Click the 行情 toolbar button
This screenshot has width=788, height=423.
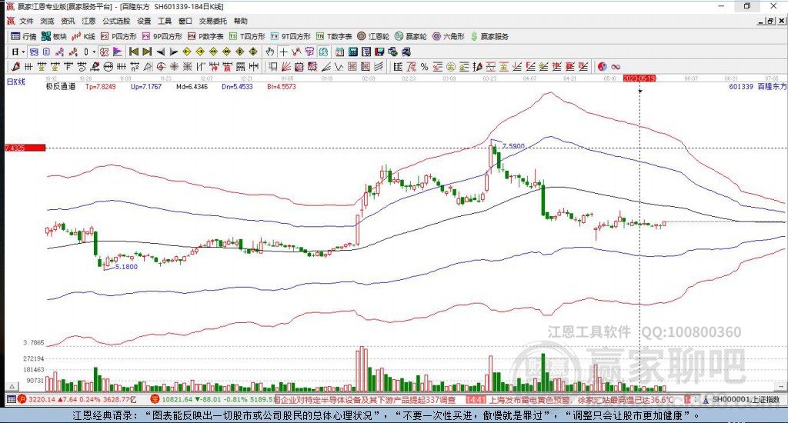pyautogui.click(x=24, y=36)
